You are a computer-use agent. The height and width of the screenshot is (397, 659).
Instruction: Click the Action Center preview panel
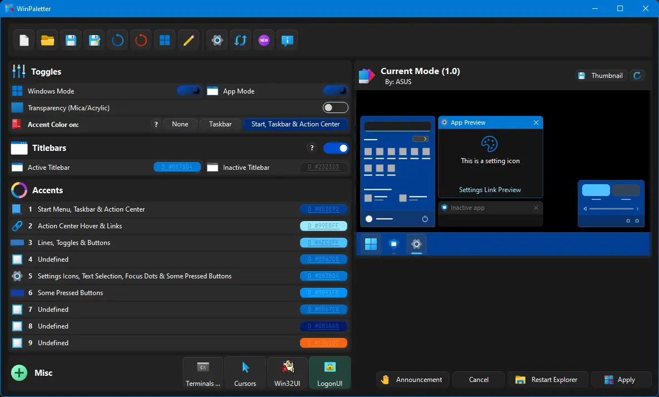pyautogui.click(x=611, y=204)
